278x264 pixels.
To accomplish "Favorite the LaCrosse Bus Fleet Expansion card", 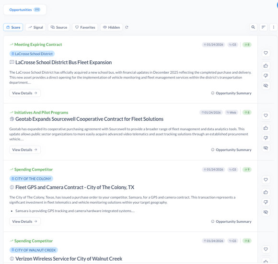I will pyautogui.click(x=266, y=53).
